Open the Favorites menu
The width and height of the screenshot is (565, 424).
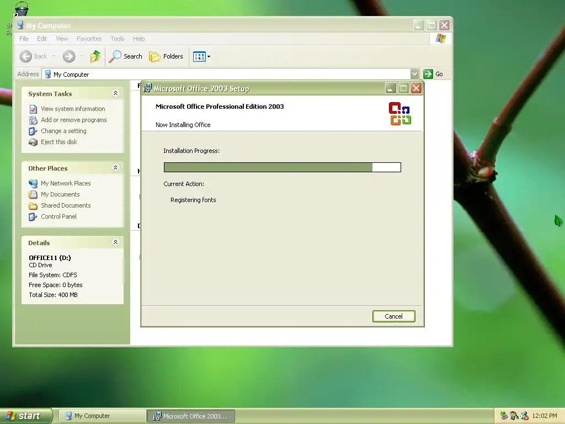point(89,39)
